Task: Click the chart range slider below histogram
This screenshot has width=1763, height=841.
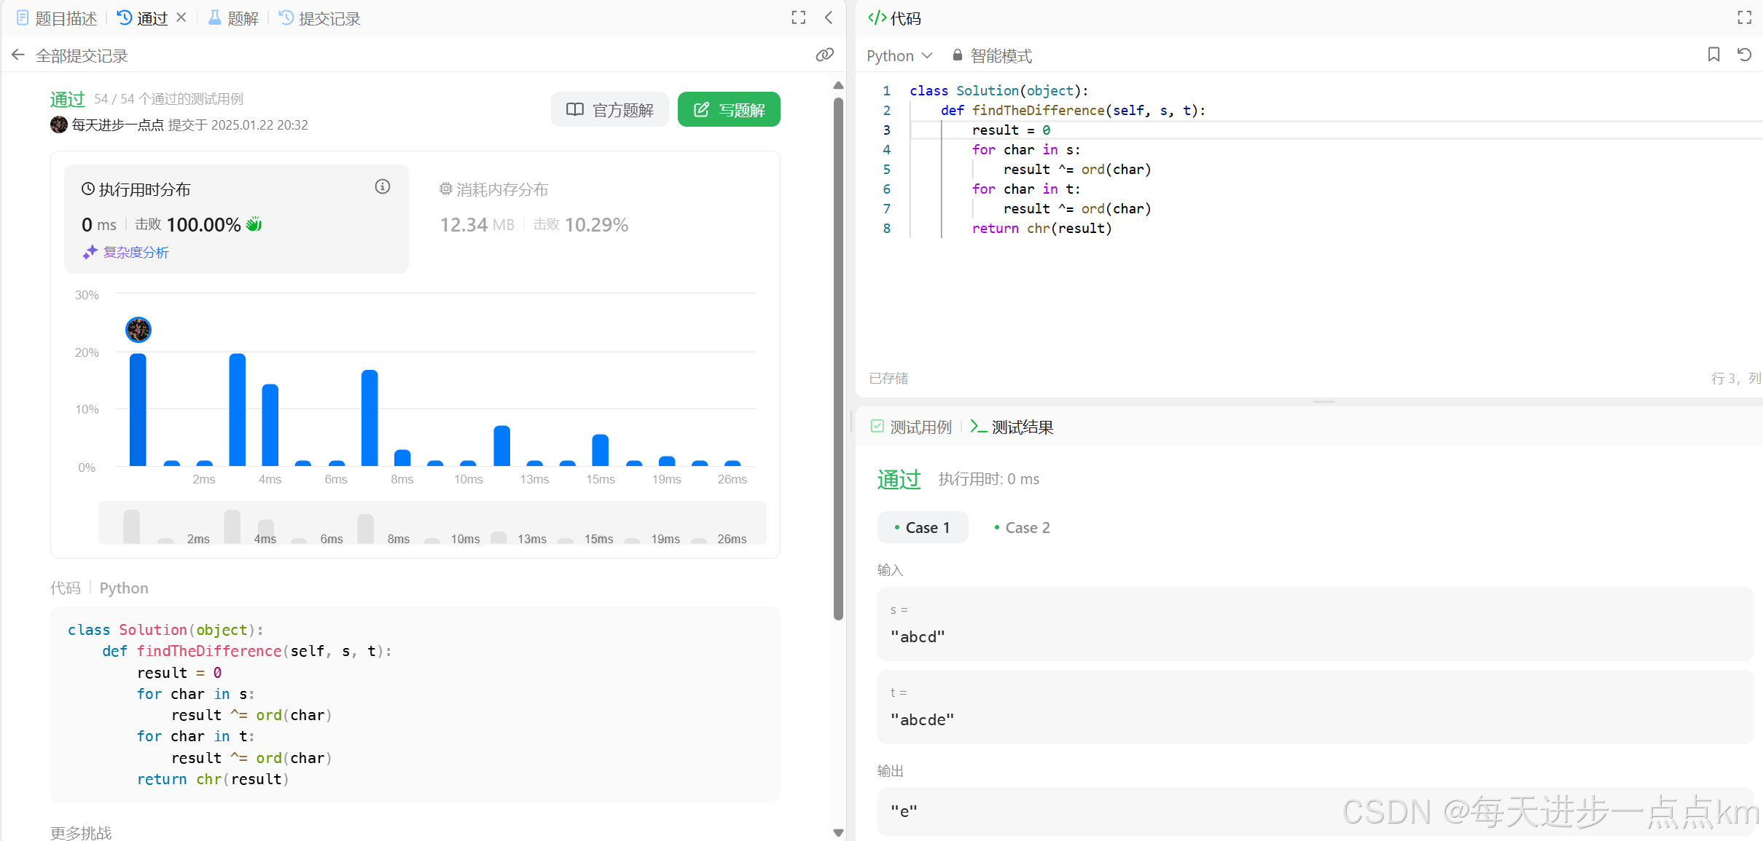Action: pos(432,524)
